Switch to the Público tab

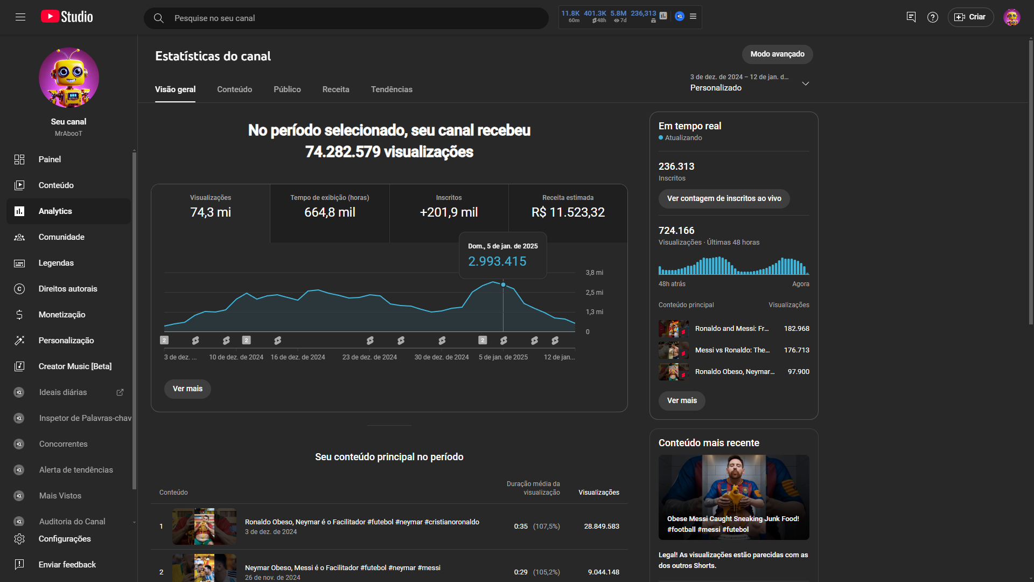tap(287, 89)
